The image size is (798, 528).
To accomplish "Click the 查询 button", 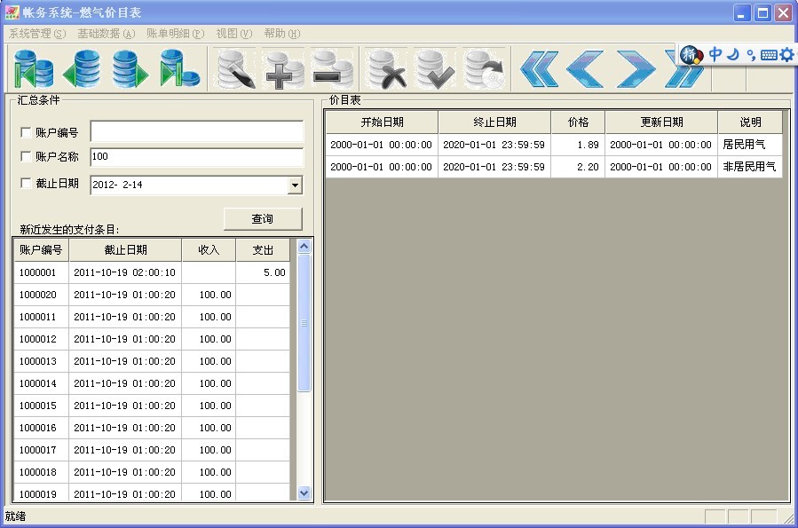I will (263, 218).
